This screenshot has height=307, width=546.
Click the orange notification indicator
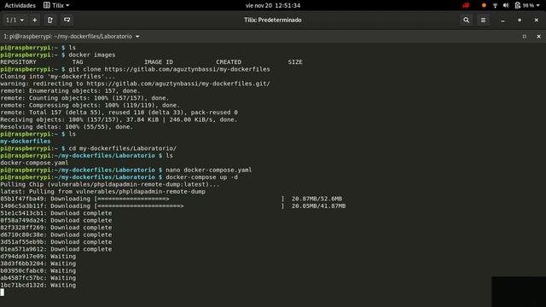[x=484, y=5]
